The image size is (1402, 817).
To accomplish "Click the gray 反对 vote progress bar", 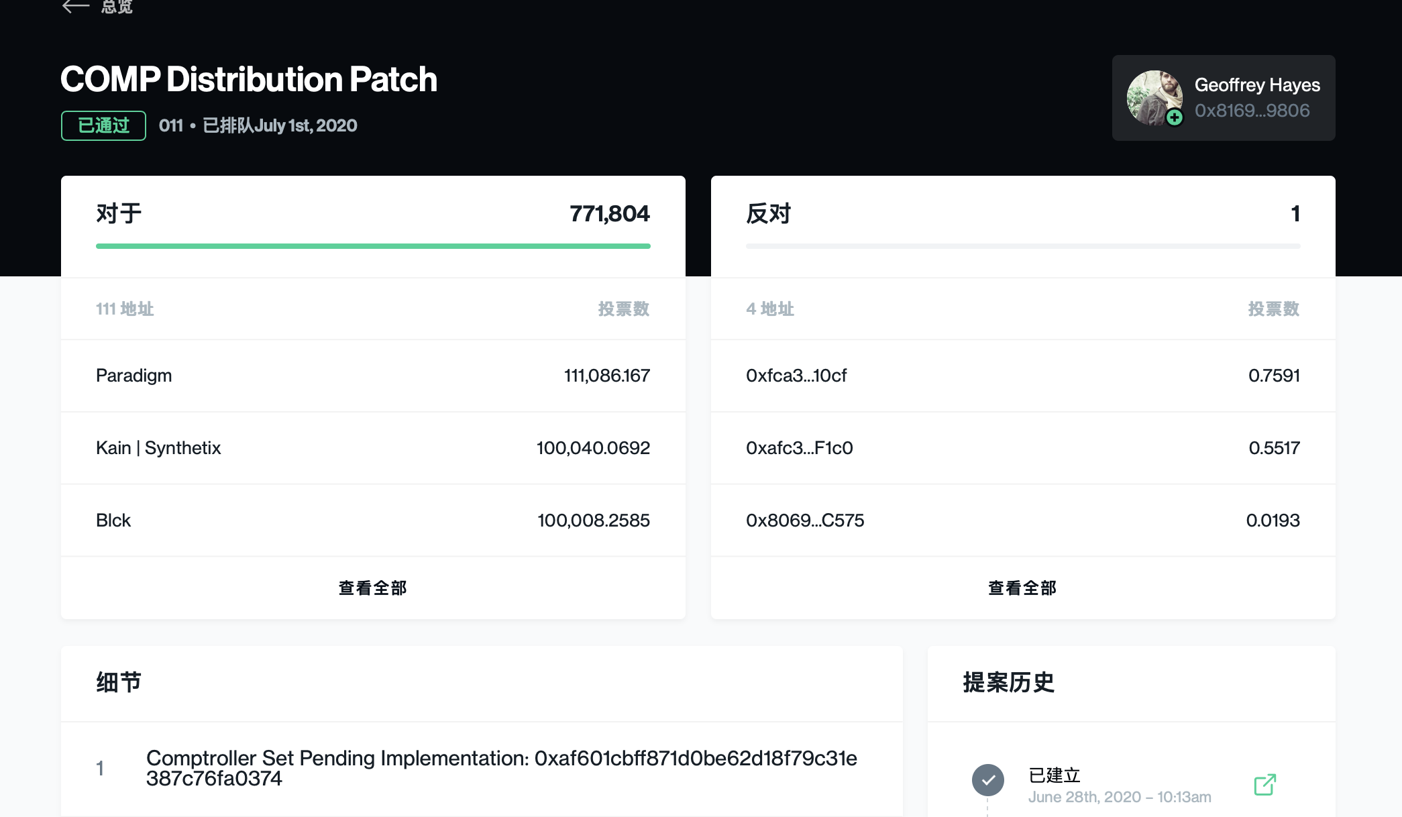I will (x=1022, y=246).
